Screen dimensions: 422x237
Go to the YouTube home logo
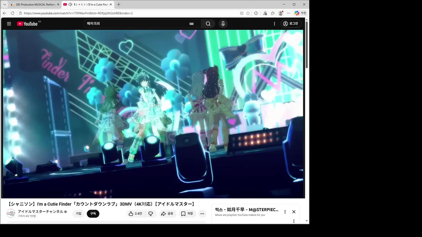click(x=27, y=24)
